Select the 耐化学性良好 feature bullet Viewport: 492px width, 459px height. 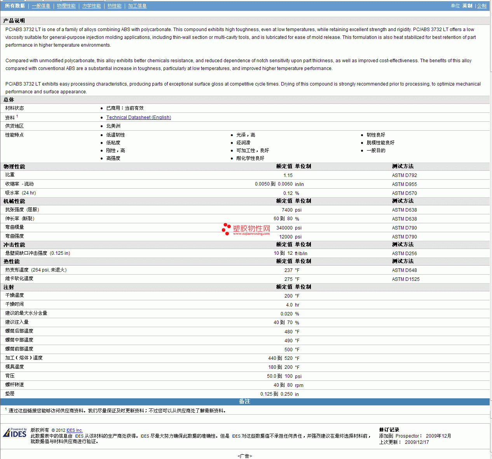[x=251, y=158]
